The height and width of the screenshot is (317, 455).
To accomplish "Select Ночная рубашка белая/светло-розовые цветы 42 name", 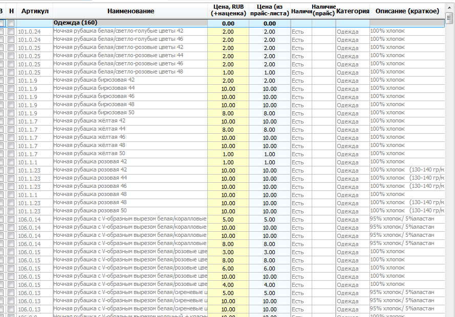I will (118, 47).
